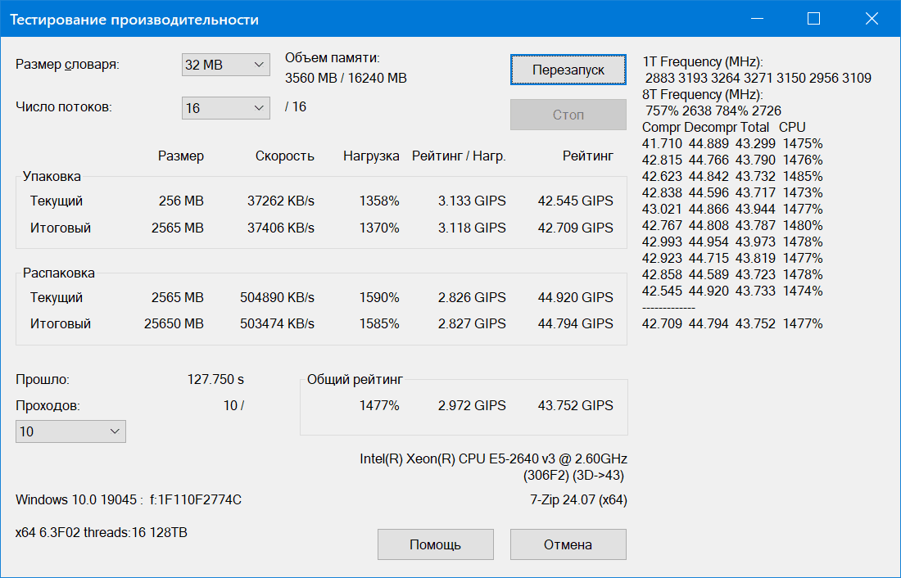Click the Общий рейтинг group label
This screenshot has height=578, width=901.
coord(355,380)
